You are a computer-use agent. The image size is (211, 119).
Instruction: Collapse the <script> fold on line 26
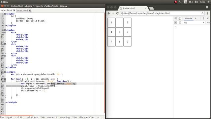(x=5, y=72)
